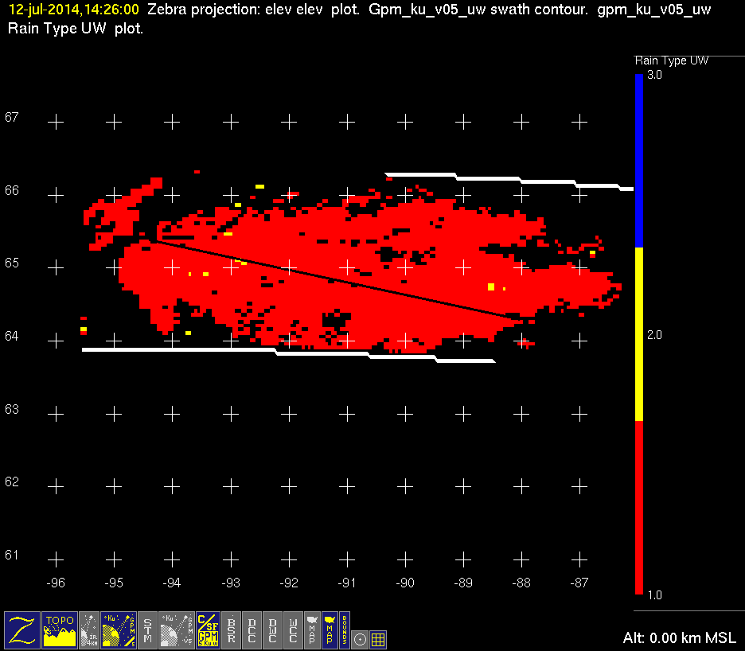Image resolution: width=745 pixels, height=651 pixels.
Task: Select the DWC icon
Action: point(272,630)
